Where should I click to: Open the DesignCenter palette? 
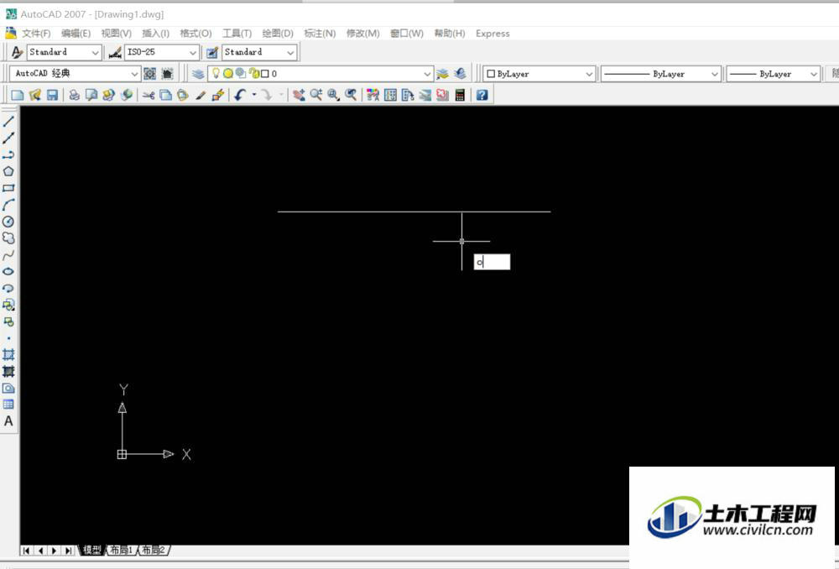click(x=391, y=96)
